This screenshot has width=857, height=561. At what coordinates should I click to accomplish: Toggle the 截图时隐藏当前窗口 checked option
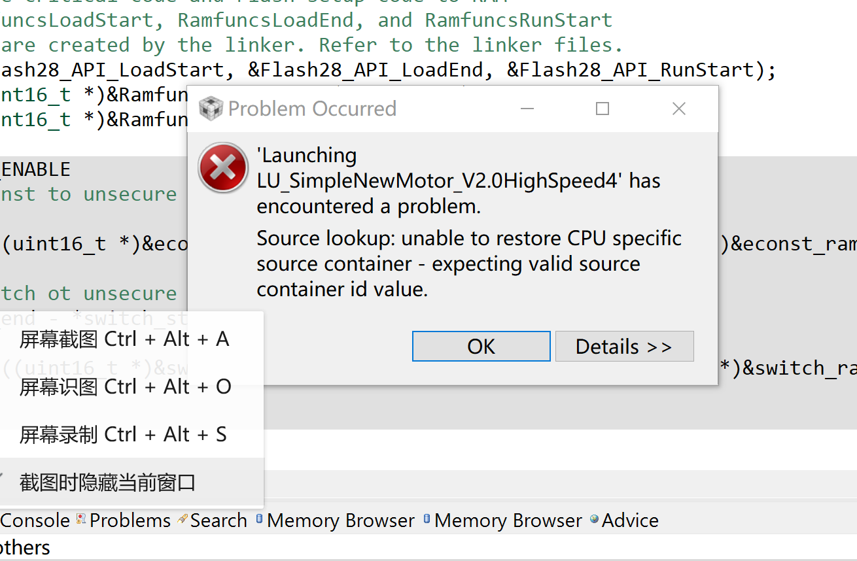coord(108,483)
